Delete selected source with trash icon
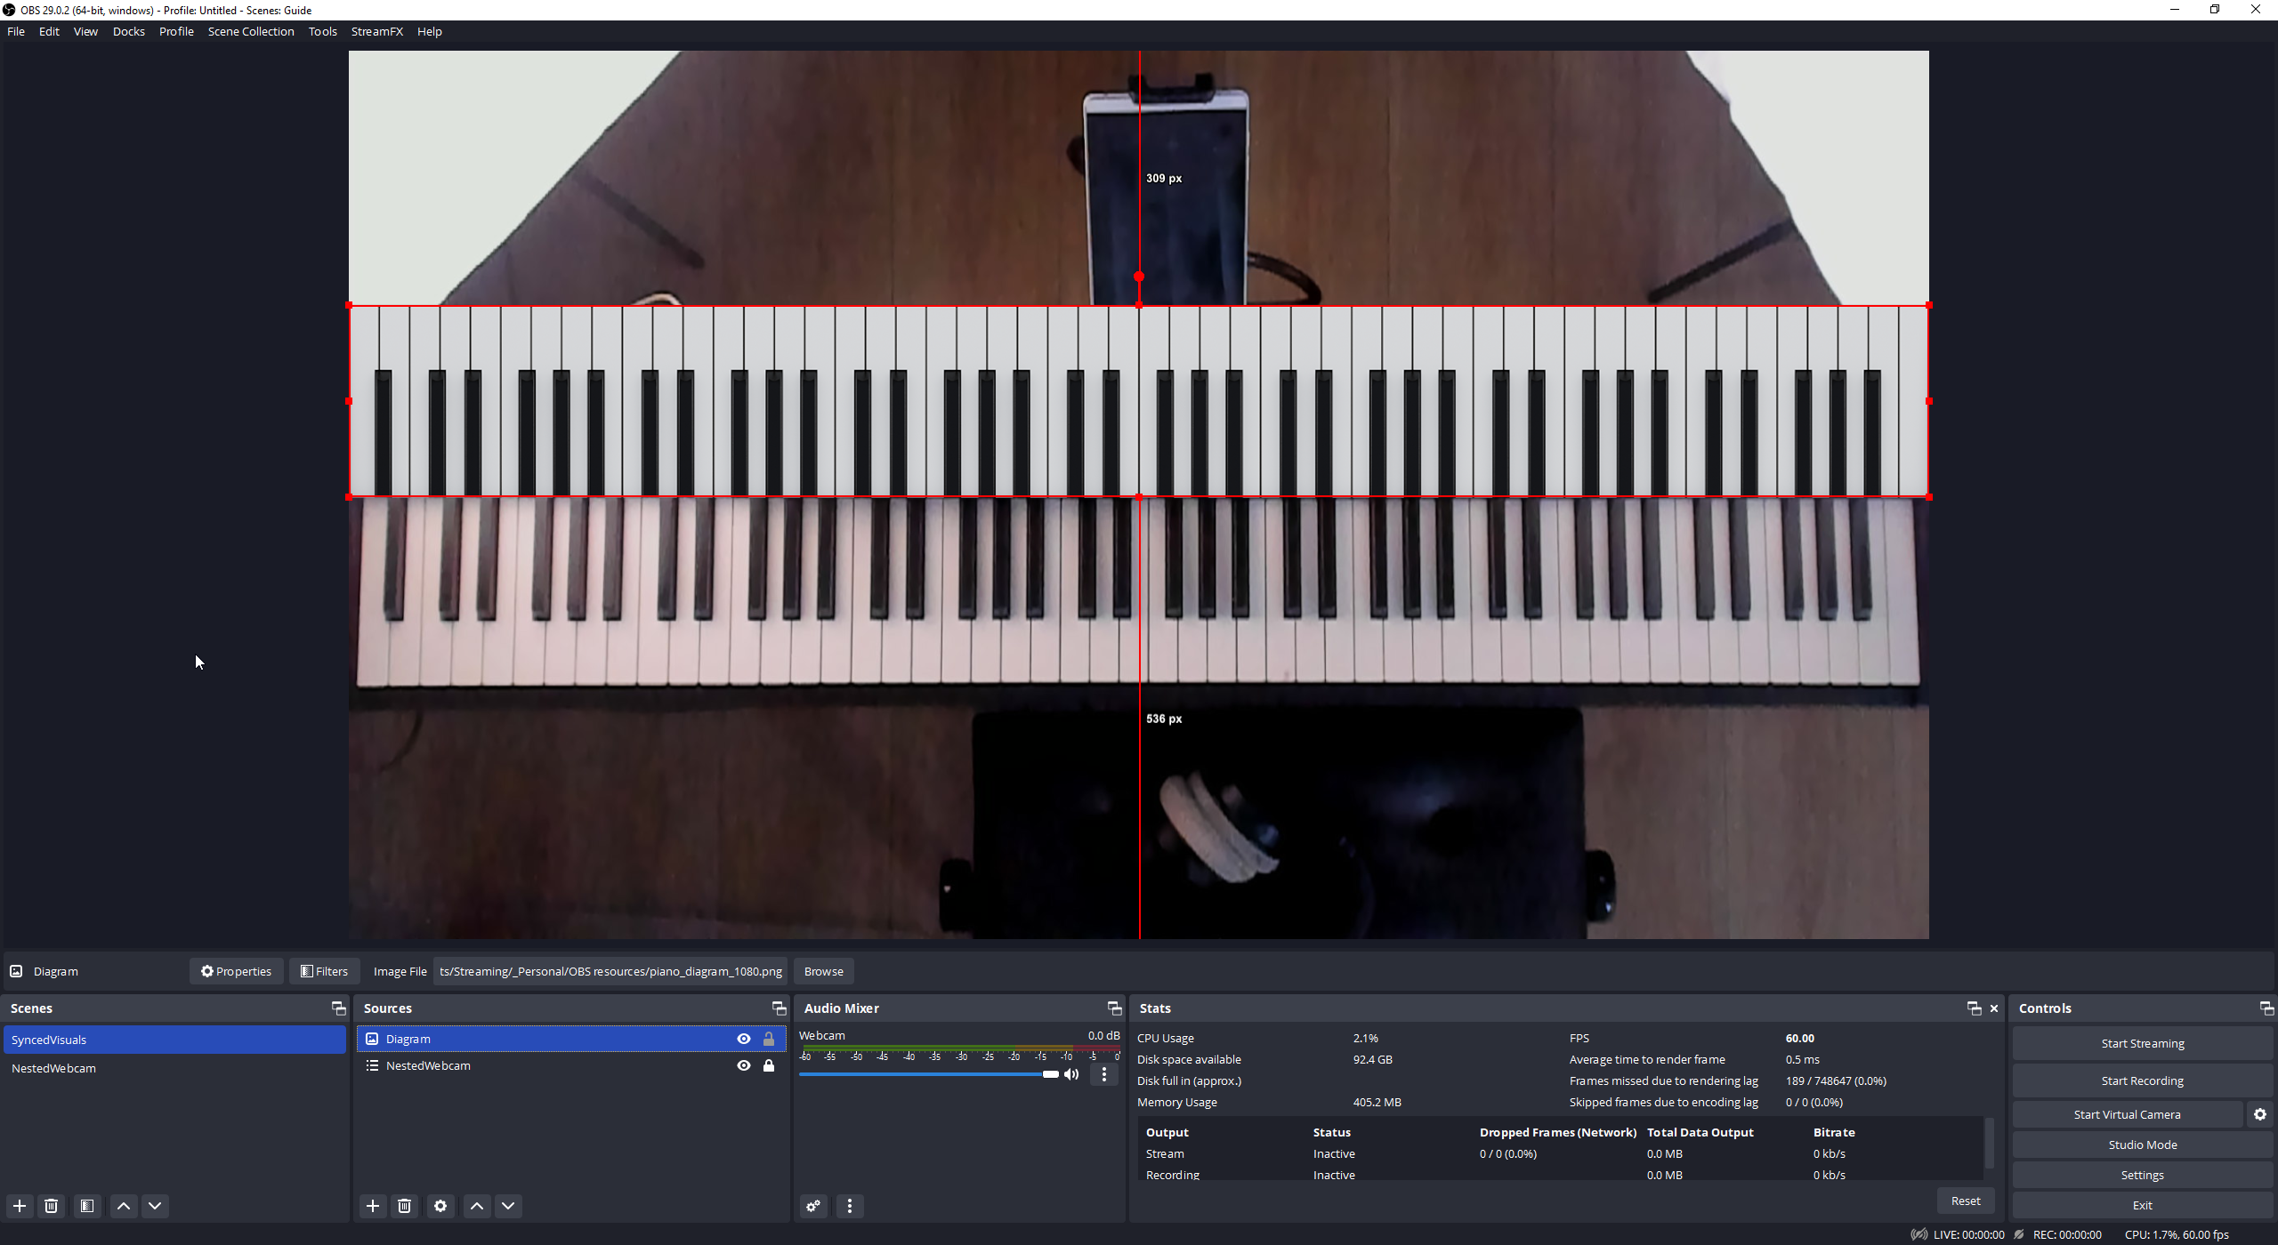The image size is (2278, 1245). click(x=405, y=1206)
